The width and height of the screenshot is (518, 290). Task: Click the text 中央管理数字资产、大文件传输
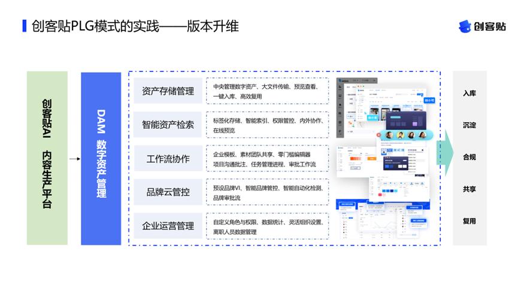pos(252,87)
